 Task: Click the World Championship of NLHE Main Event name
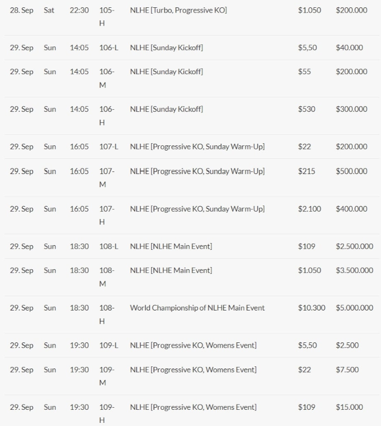click(197, 308)
